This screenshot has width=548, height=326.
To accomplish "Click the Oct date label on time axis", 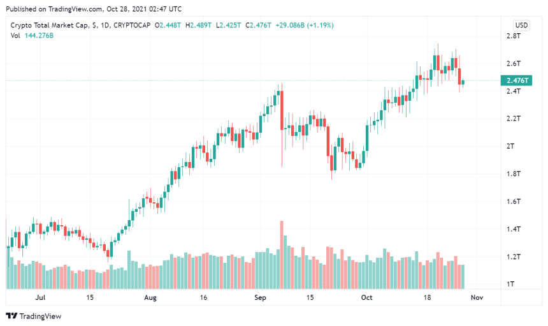I will [x=366, y=298].
